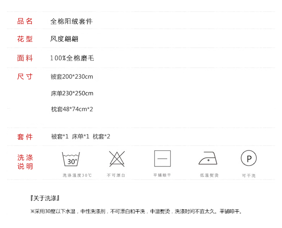
Task: Click the crossed-out triangle no-bleach icon
Action: pos(117,159)
